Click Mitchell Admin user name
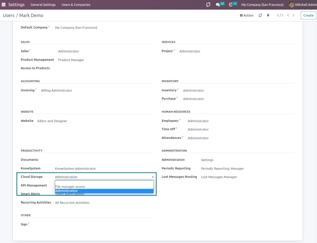Image resolution: width=317 pixels, height=243 pixels. click(306, 5)
